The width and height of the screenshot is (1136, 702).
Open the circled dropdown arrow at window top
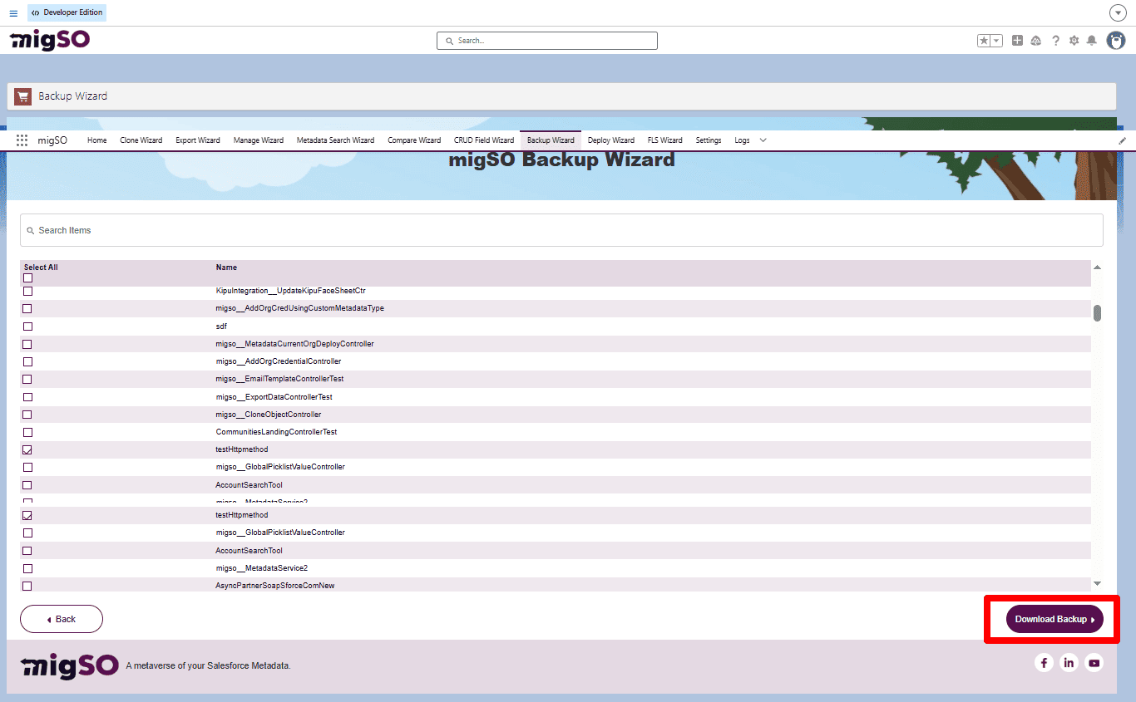tap(1118, 12)
